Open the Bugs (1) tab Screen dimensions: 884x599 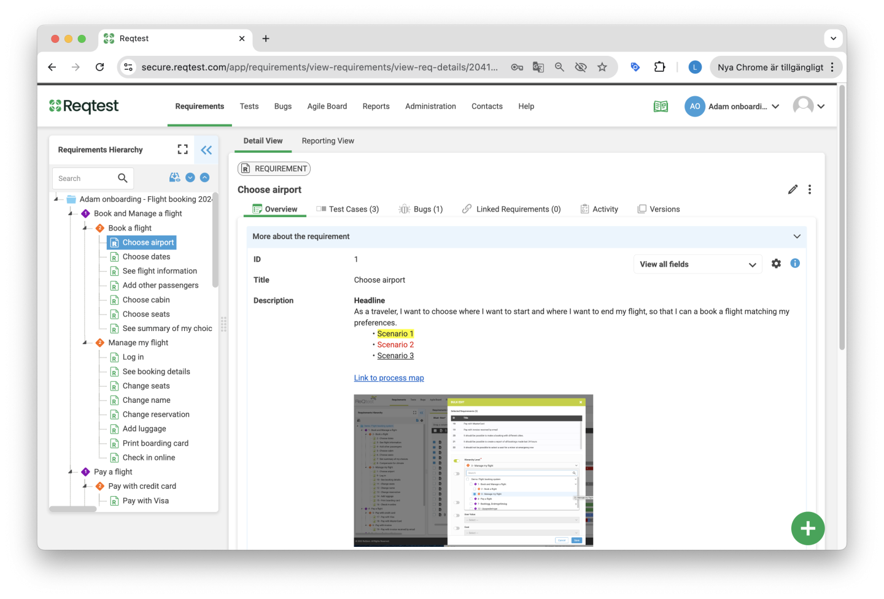(421, 209)
